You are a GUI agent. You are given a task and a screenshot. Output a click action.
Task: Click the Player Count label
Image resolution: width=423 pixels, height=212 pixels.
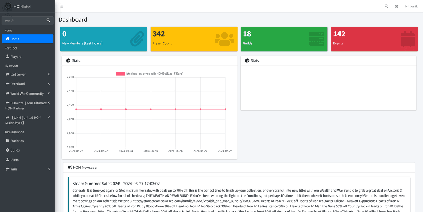162,43
